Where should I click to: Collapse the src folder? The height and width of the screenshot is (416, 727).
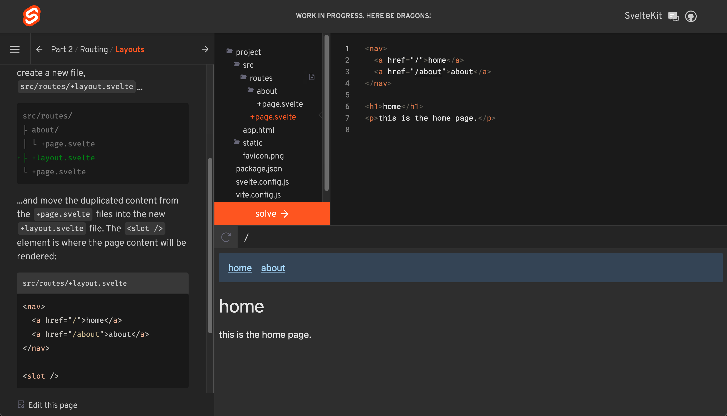[248, 65]
